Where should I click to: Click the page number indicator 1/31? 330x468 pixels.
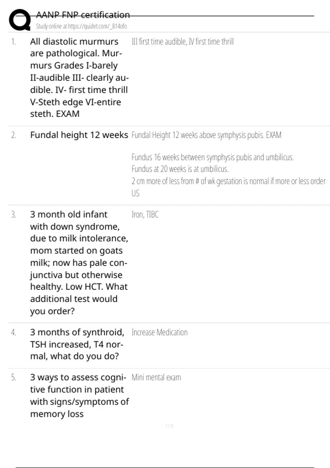170,426
